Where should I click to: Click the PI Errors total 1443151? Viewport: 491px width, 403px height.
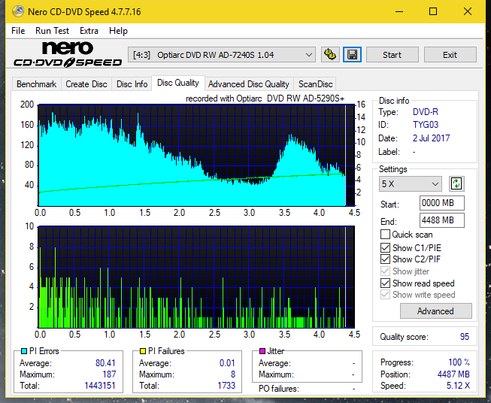tap(100, 385)
